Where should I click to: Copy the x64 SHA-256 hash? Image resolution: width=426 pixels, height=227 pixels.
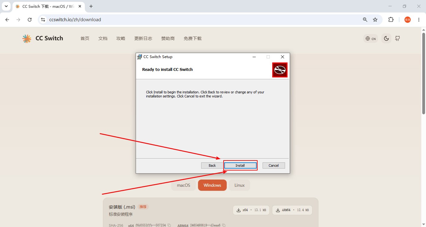169,225
